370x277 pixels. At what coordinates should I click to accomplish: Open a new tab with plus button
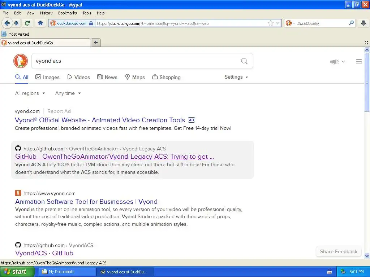click(x=95, y=43)
